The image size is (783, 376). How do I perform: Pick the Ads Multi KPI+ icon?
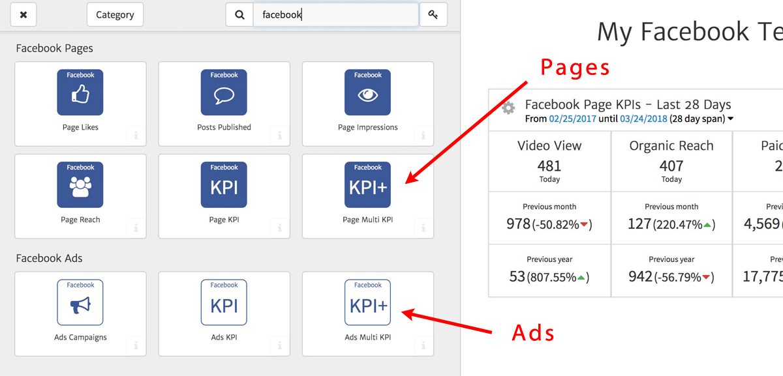[x=367, y=302]
